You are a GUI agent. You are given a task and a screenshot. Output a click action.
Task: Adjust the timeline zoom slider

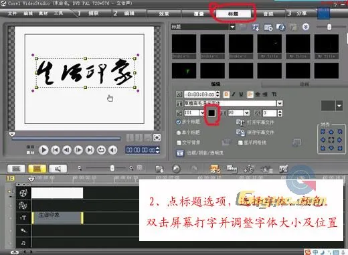coord(112,168)
